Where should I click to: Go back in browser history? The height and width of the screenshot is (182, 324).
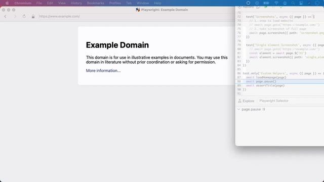pyautogui.click(x=6, y=16)
